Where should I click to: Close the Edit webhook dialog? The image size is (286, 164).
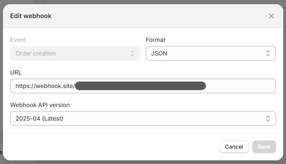coord(272,16)
